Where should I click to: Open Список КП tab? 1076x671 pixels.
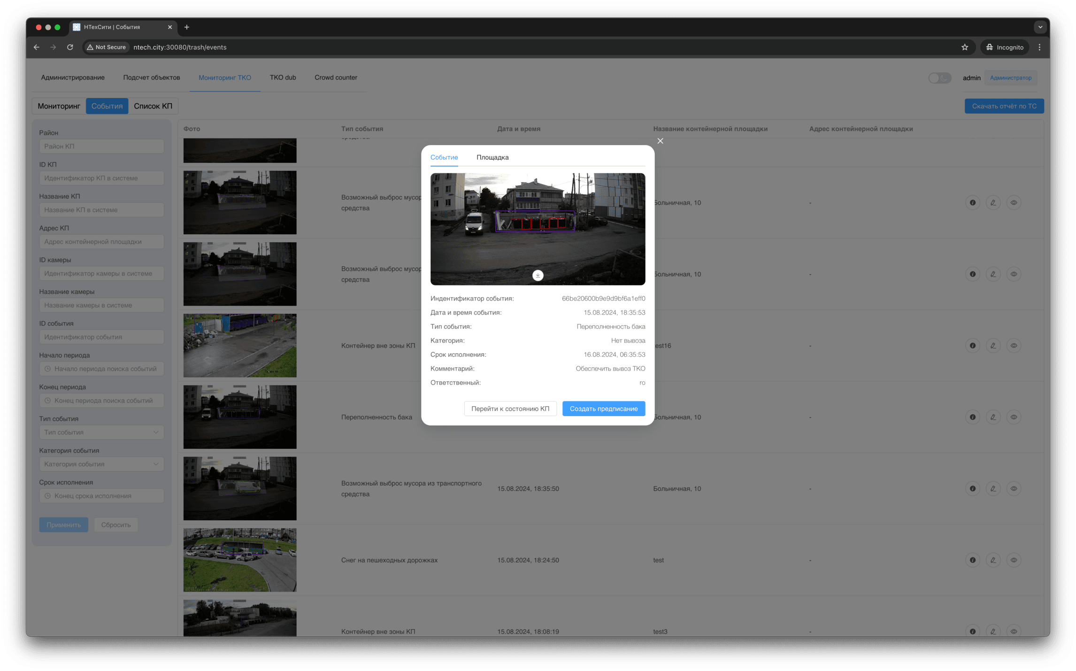[153, 106]
